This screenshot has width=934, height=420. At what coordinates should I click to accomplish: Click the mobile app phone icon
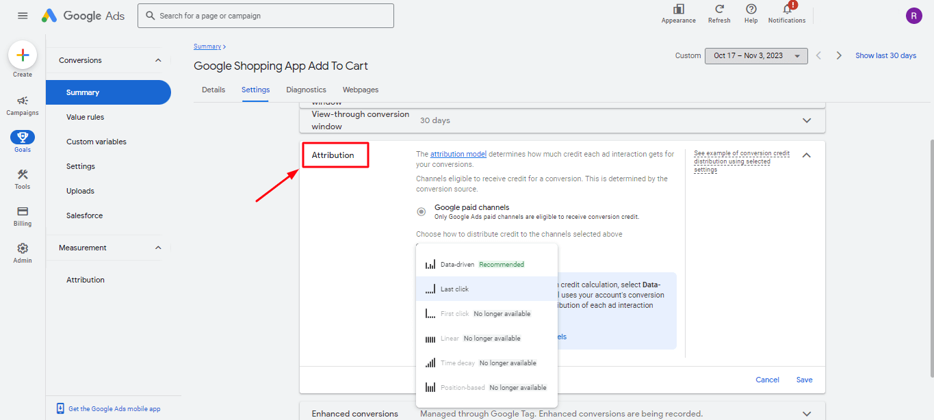point(60,408)
